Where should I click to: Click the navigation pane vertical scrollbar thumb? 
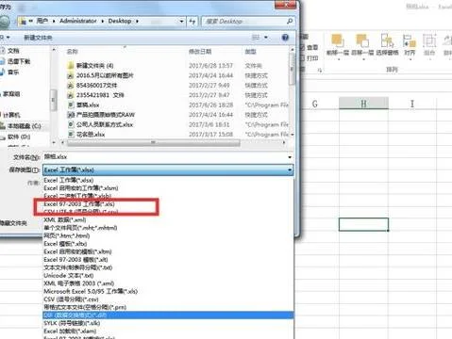pyautogui.click(x=54, y=100)
